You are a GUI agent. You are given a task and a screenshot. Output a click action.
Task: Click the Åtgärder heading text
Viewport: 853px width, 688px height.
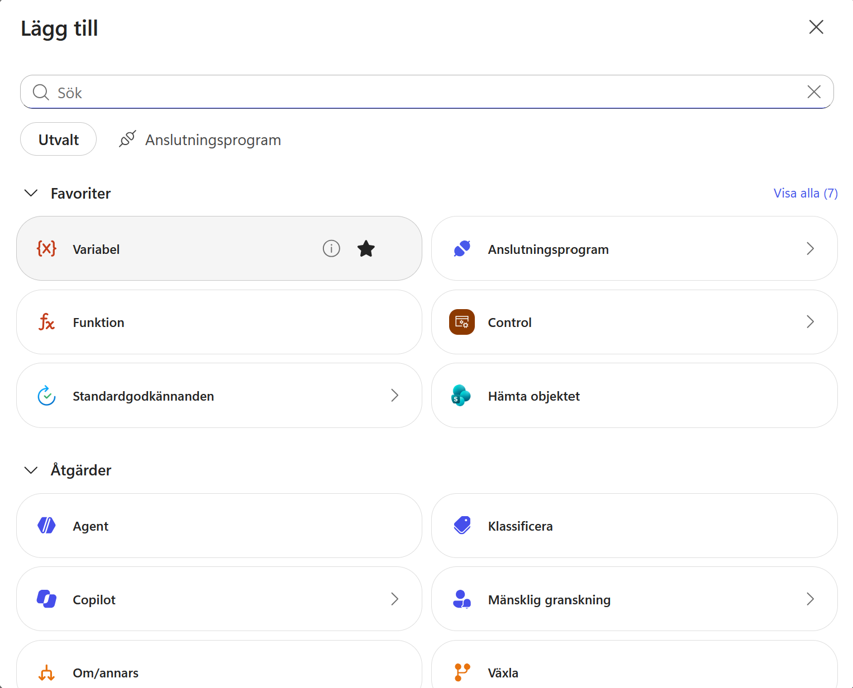coord(81,470)
